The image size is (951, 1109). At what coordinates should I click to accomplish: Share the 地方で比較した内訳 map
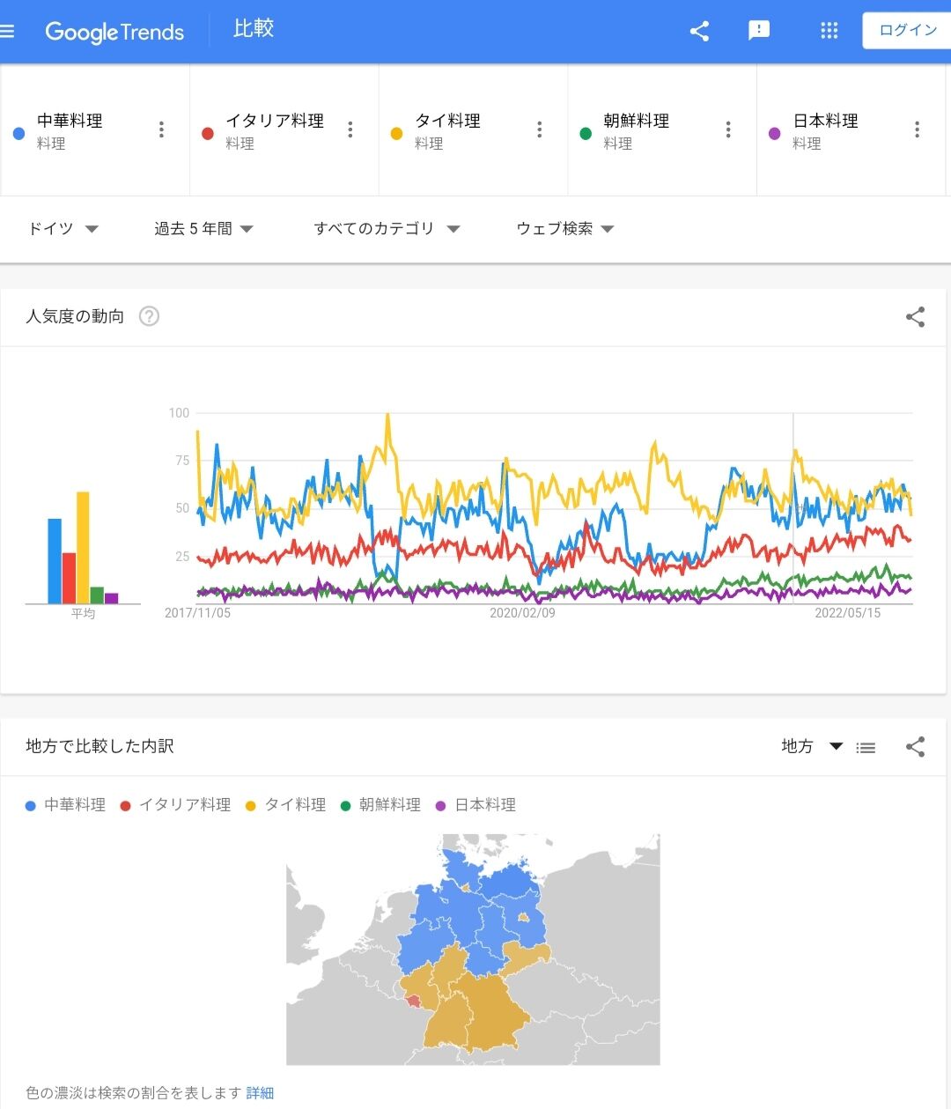coord(916,747)
